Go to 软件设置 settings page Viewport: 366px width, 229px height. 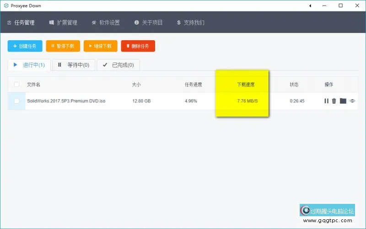(x=106, y=22)
